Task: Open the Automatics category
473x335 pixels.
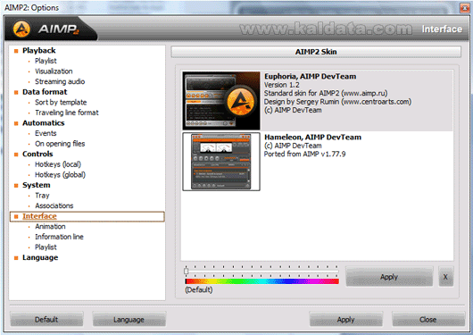Action: click(44, 123)
